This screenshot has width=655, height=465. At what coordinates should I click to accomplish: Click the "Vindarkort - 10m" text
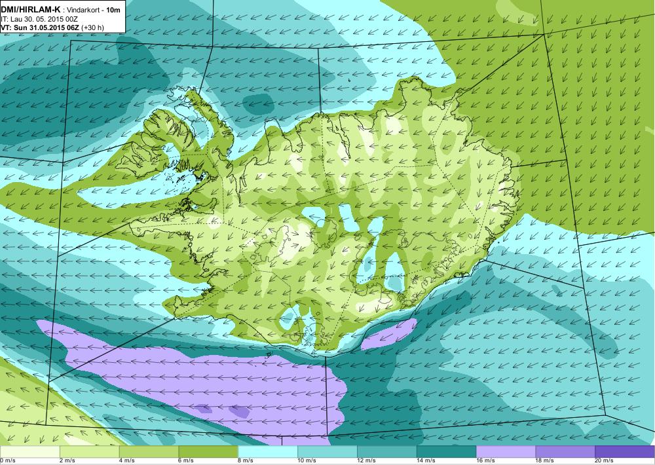tap(95, 10)
